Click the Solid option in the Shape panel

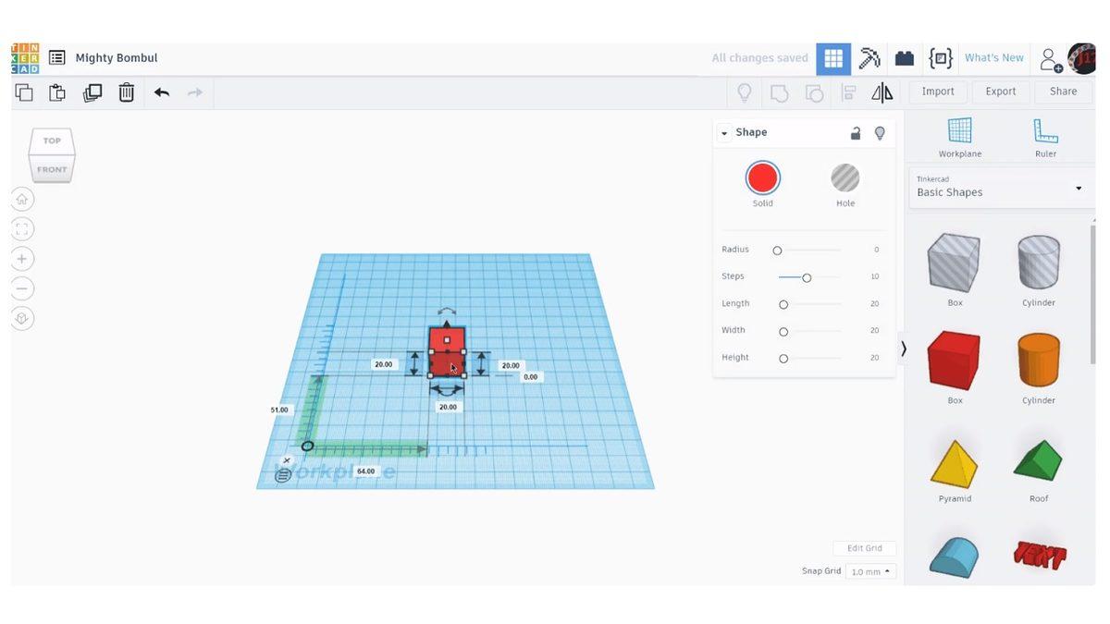762,177
